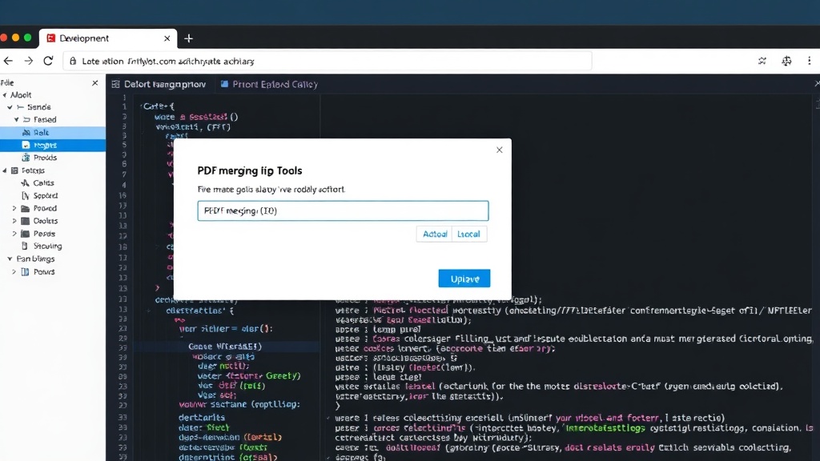
Task: Switch to the Priont Eplard Calley tab
Action: (x=269, y=84)
